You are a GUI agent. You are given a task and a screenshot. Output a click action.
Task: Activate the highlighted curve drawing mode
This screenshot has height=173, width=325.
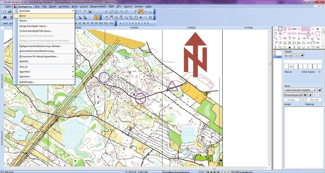[141, 12]
